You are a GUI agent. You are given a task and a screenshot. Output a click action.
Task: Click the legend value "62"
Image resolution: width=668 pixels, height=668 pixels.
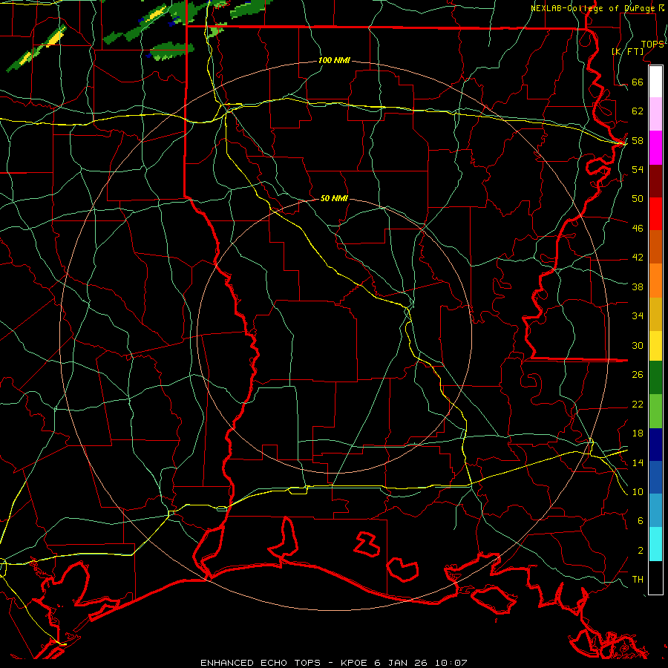click(638, 111)
